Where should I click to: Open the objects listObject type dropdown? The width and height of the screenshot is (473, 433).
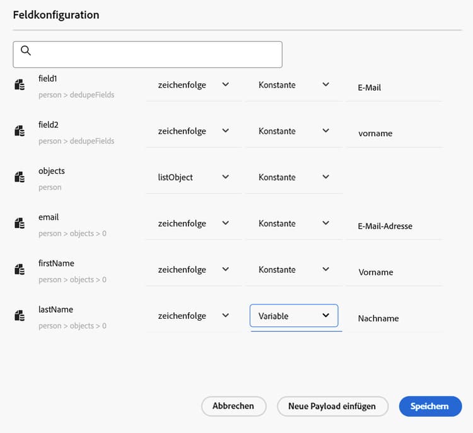click(194, 177)
